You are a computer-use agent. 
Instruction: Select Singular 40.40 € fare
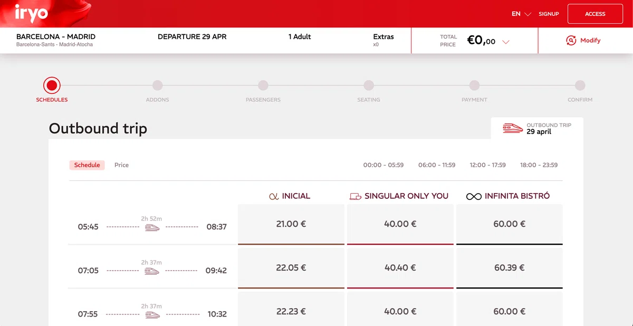400,268
